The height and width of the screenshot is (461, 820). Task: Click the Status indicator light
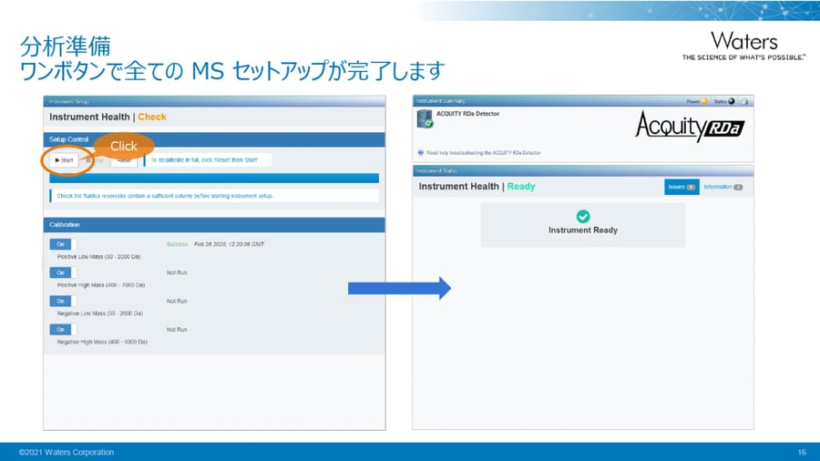731,101
